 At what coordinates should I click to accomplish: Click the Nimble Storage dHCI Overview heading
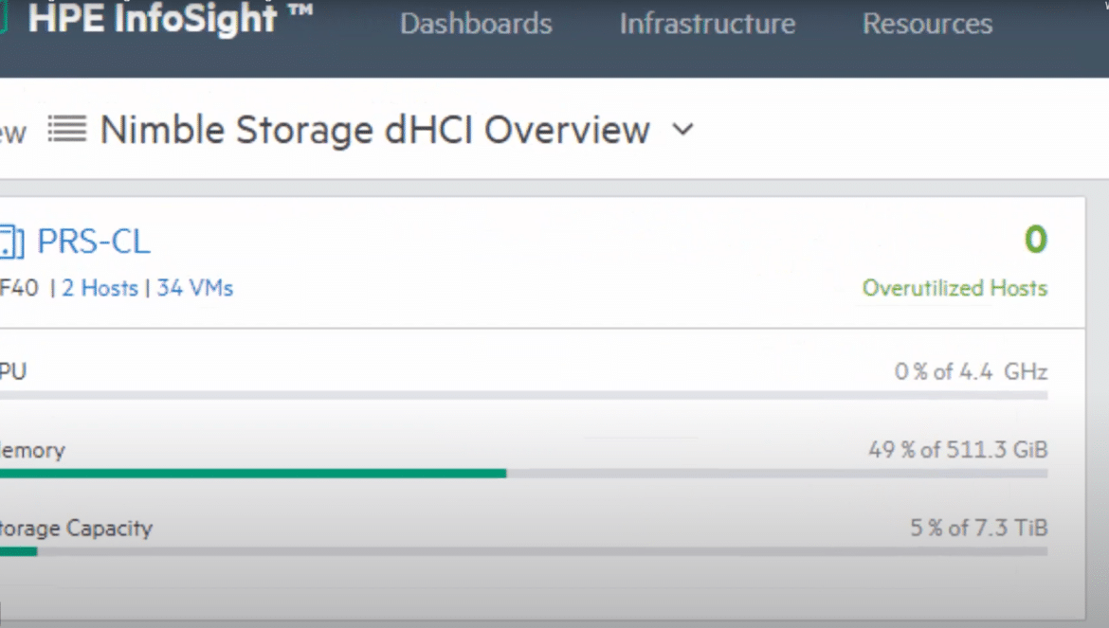(x=374, y=130)
